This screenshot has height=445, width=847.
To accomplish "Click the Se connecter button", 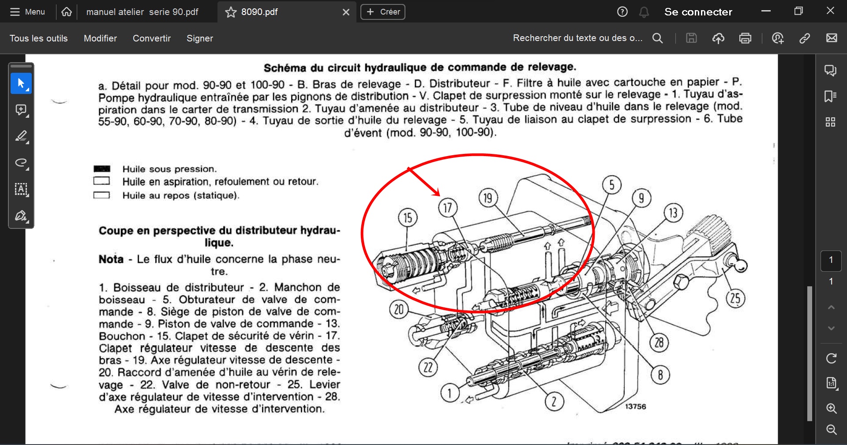I will (x=698, y=12).
